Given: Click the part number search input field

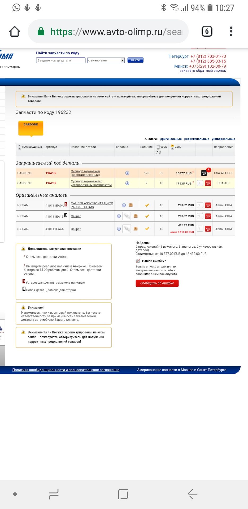Looking at the screenshot, I should [61, 60].
